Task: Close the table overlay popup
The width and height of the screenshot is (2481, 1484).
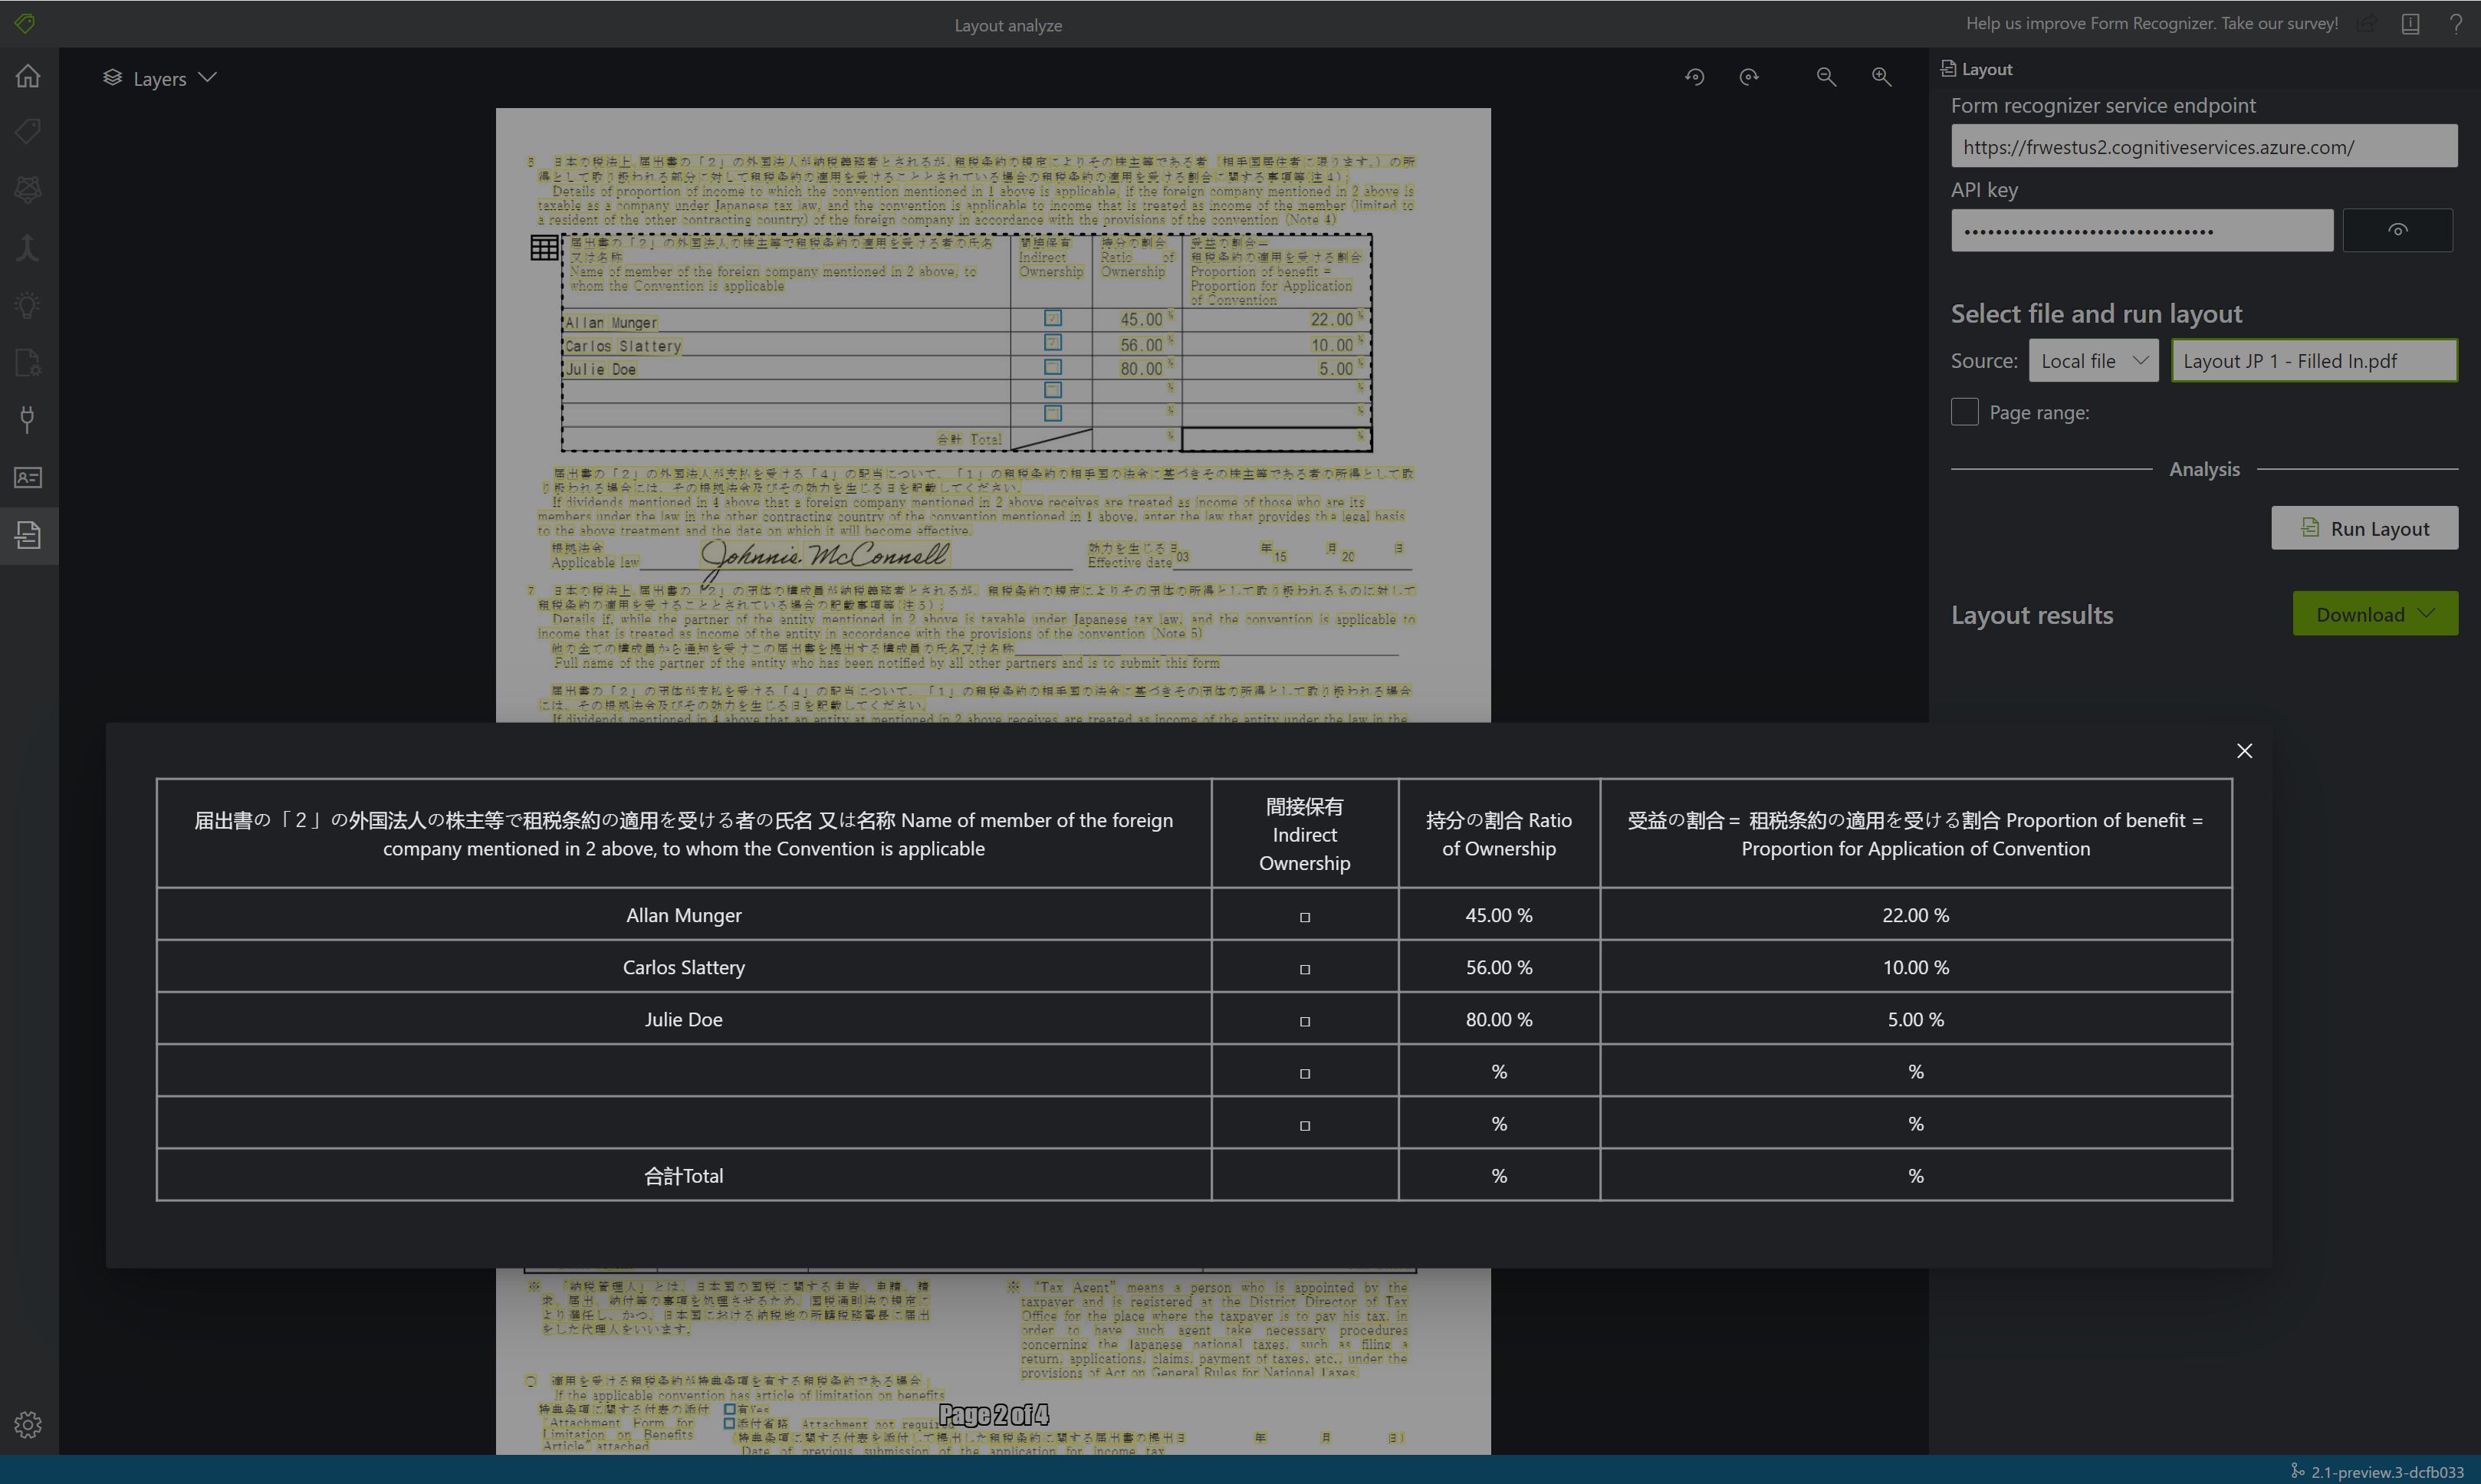Action: coord(2246,749)
